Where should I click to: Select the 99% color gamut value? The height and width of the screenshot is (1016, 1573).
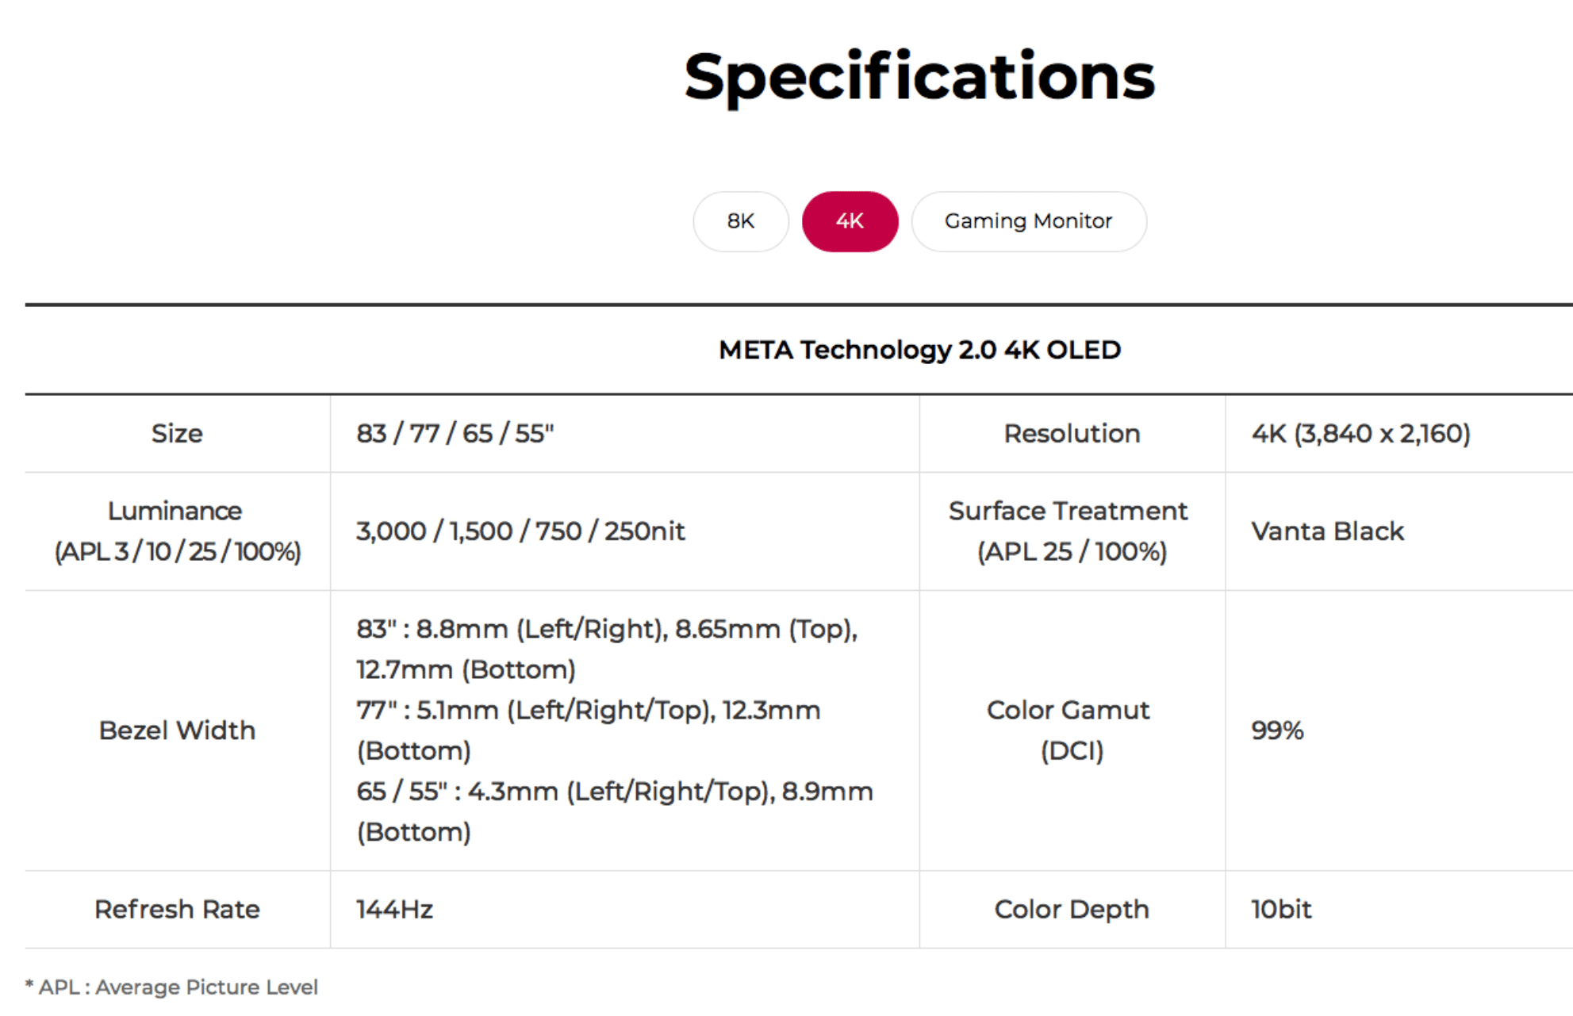pyautogui.click(x=1277, y=730)
